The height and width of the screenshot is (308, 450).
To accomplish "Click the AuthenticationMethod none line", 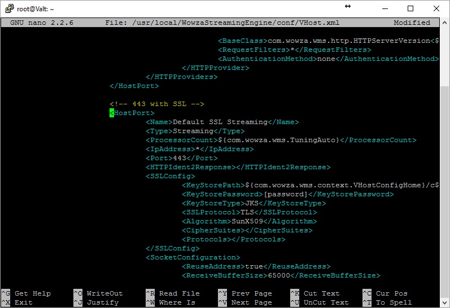I will (328, 59).
